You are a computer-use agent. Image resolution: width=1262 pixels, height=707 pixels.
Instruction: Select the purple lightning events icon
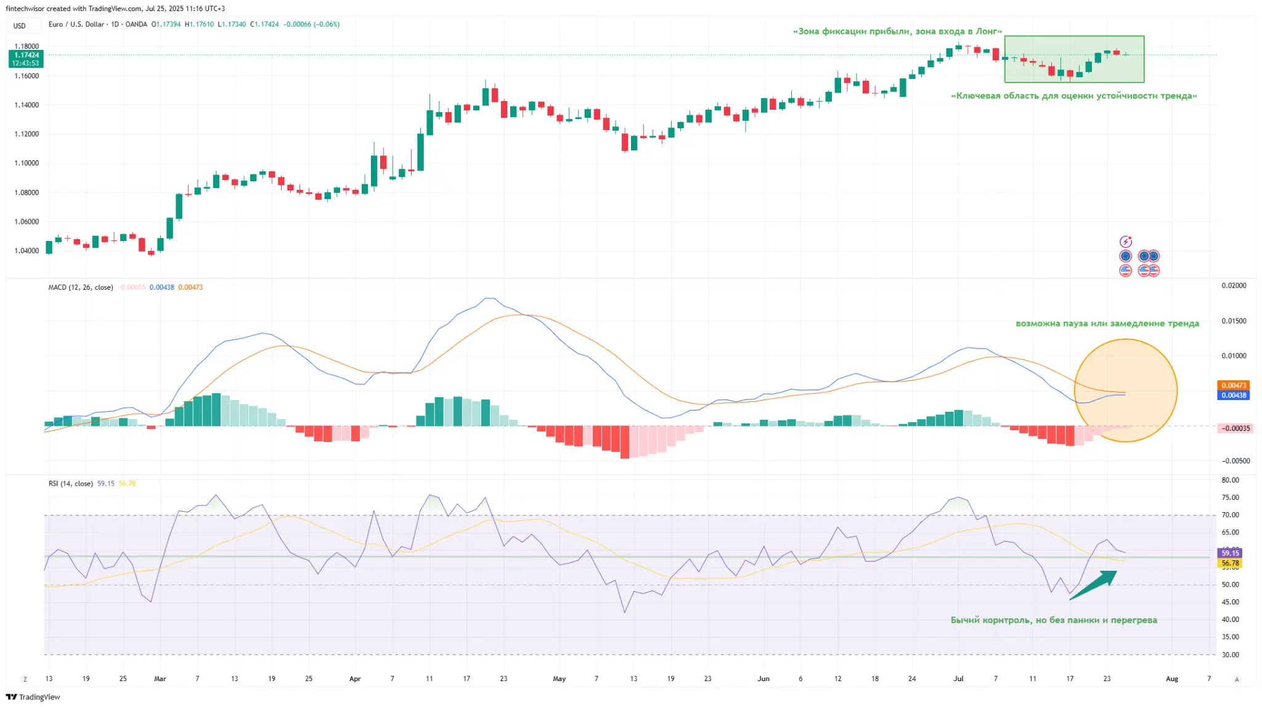tap(1126, 242)
